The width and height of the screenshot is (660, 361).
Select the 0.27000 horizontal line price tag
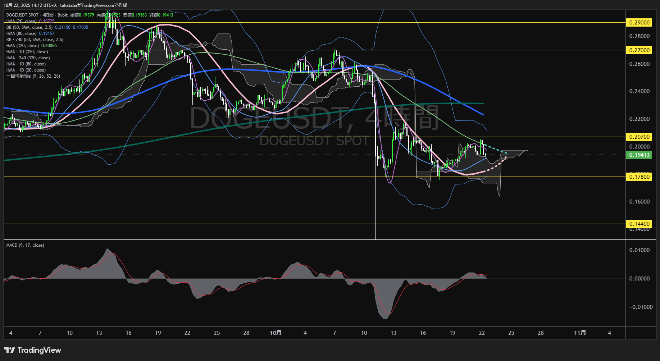pos(639,50)
